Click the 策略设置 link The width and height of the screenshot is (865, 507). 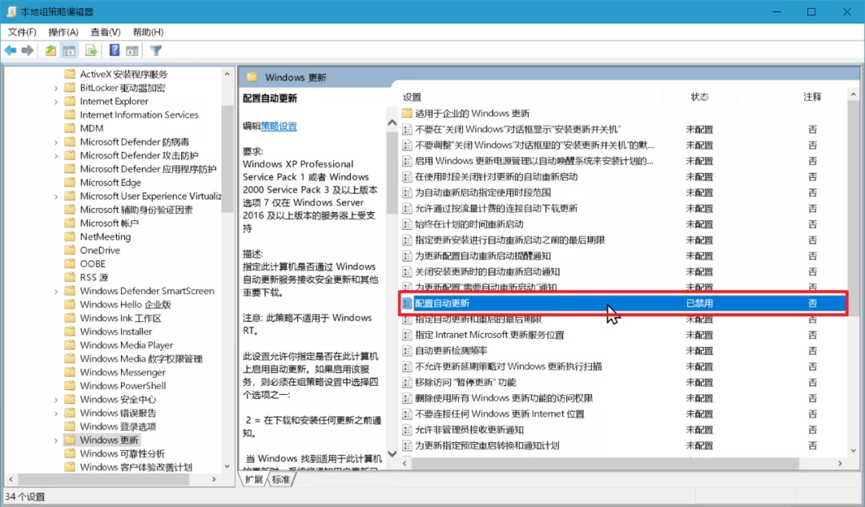[x=279, y=127]
